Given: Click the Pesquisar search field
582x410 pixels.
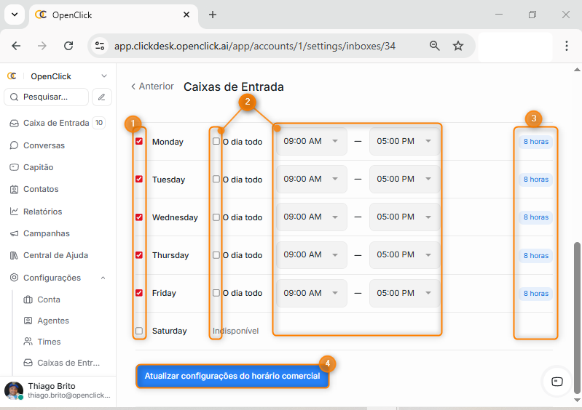Looking at the screenshot, I should pyautogui.click(x=47, y=97).
